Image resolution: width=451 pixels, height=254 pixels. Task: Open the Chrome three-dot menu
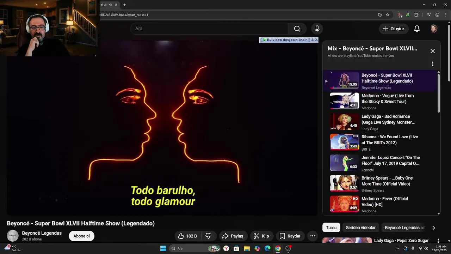point(445,15)
